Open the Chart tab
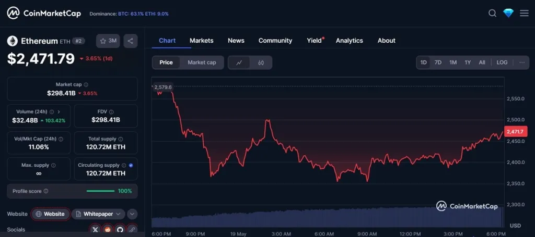Screen dimensions: 535x237 (x=167, y=41)
